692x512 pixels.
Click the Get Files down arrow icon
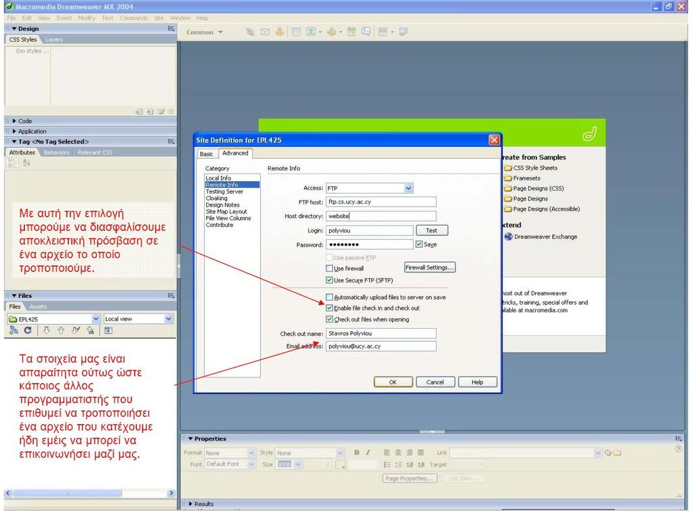47,330
